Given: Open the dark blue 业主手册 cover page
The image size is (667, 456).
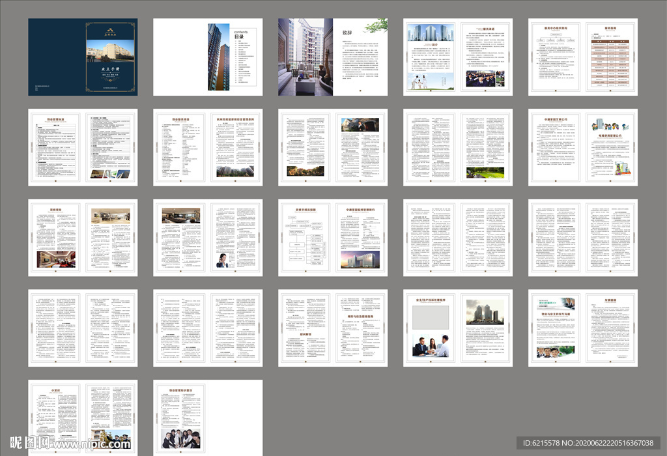Looking at the screenshot, I should click(x=83, y=57).
